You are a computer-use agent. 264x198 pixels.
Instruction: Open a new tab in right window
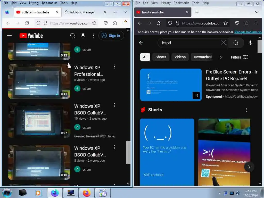[197, 12]
